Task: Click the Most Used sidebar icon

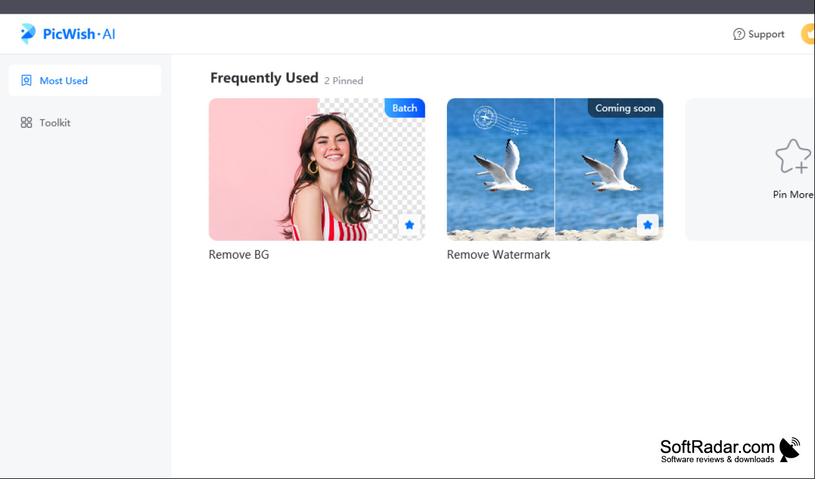Action: [26, 80]
